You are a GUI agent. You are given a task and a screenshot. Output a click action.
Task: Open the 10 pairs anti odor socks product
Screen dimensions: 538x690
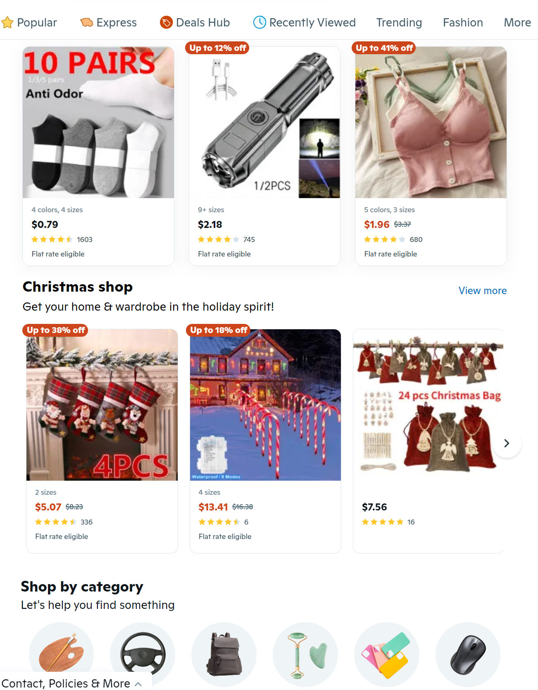pos(98,122)
